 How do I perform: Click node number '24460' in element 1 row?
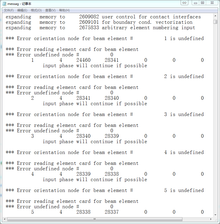[x=83, y=60]
